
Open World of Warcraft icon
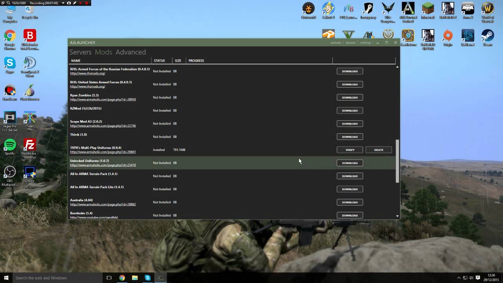click(x=488, y=13)
